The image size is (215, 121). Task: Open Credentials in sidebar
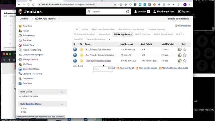coord(28,79)
